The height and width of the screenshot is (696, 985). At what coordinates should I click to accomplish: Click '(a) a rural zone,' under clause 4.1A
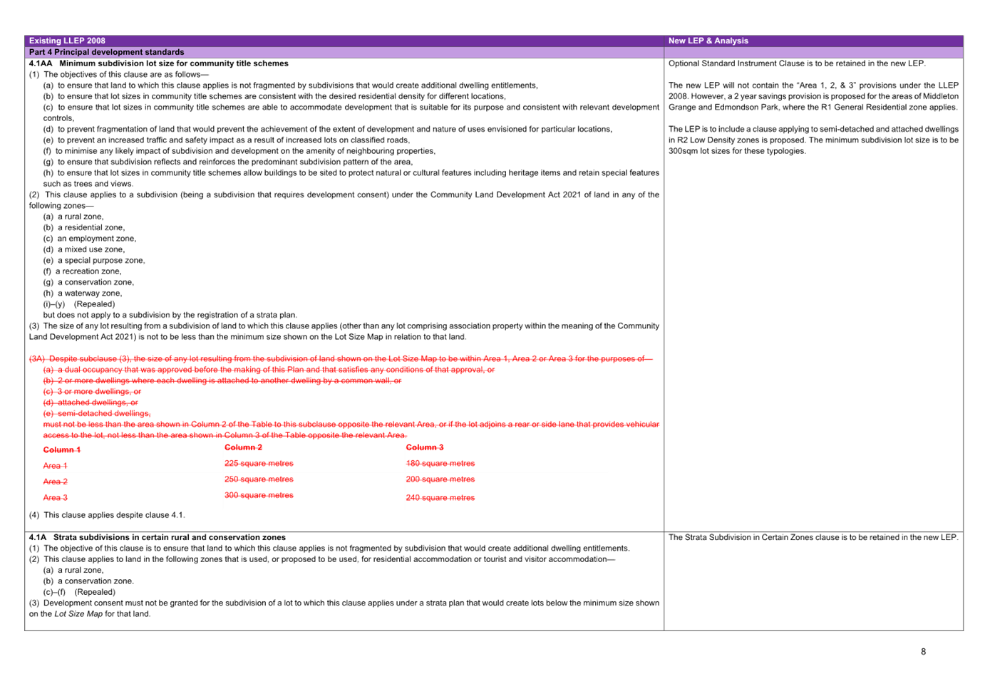click(x=73, y=570)
